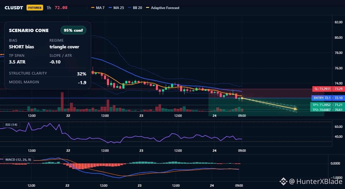Select the 1h timeframe label
This screenshot has height=189, width=345.
(49, 8)
